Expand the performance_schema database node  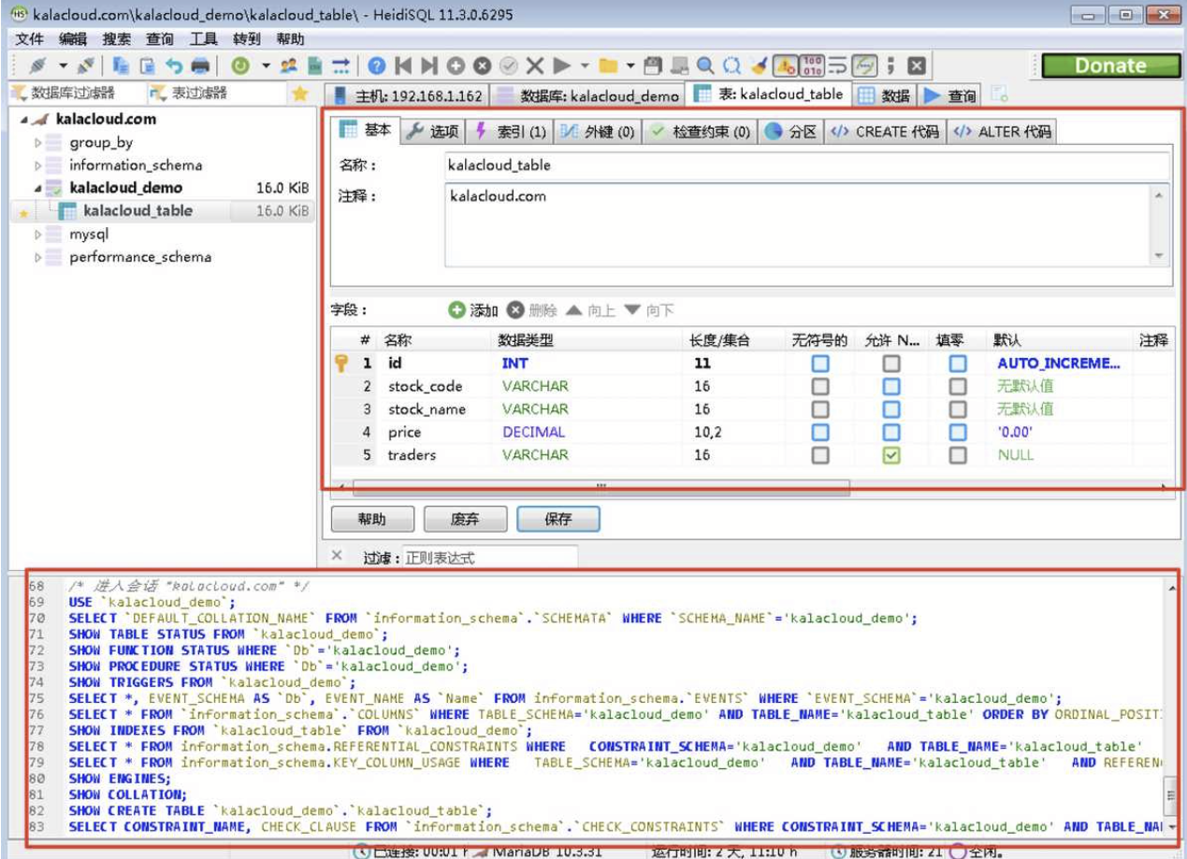click(38, 257)
